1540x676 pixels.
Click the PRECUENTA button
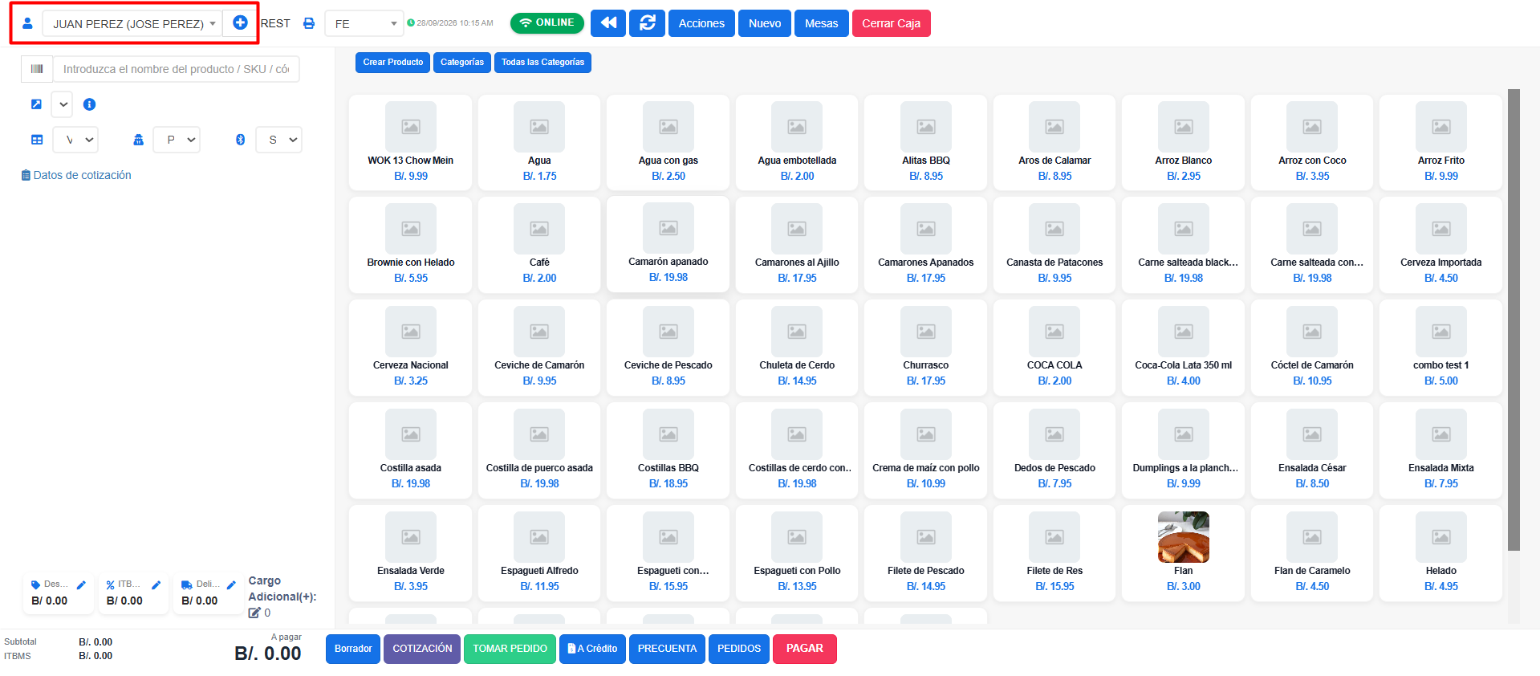click(668, 649)
